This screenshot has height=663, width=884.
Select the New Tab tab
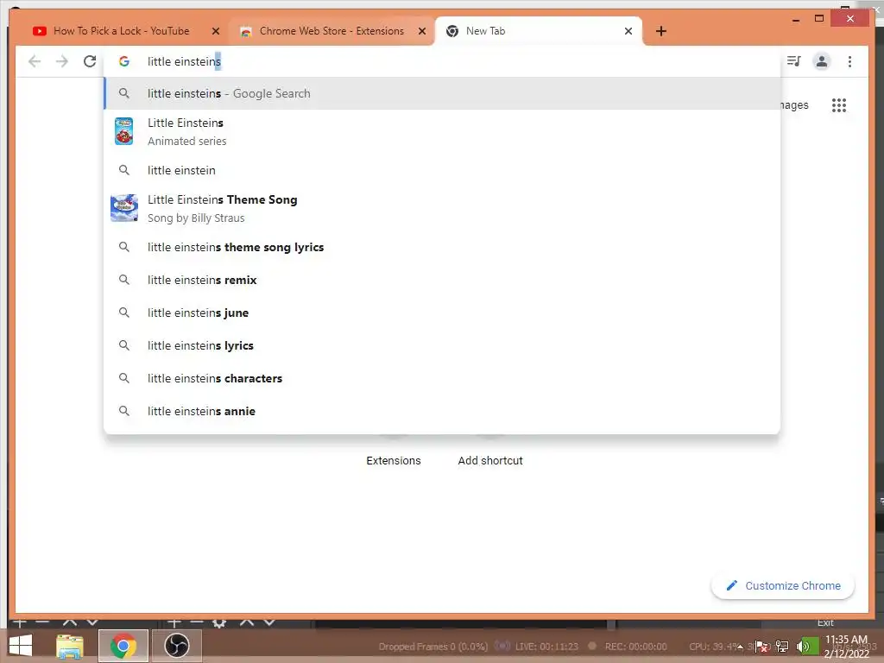point(539,31)
